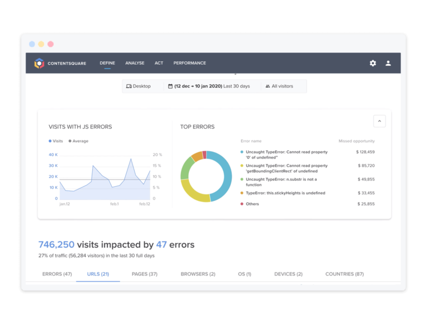Screen dimensions: 429x329
Task: Click the visitors group icon
Action: click(268, 86)
